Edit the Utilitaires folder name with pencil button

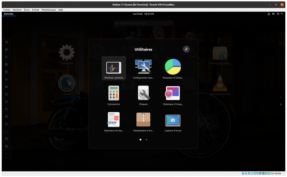pos(186,49)
